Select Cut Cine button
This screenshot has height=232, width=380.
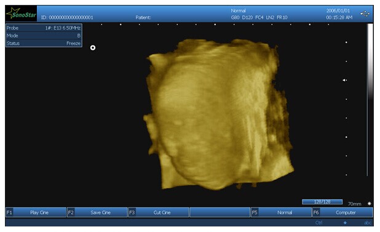coord(159,212)
